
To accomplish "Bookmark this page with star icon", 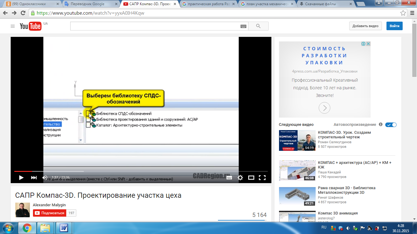I will pyautogui.click(x=403, y=13).
